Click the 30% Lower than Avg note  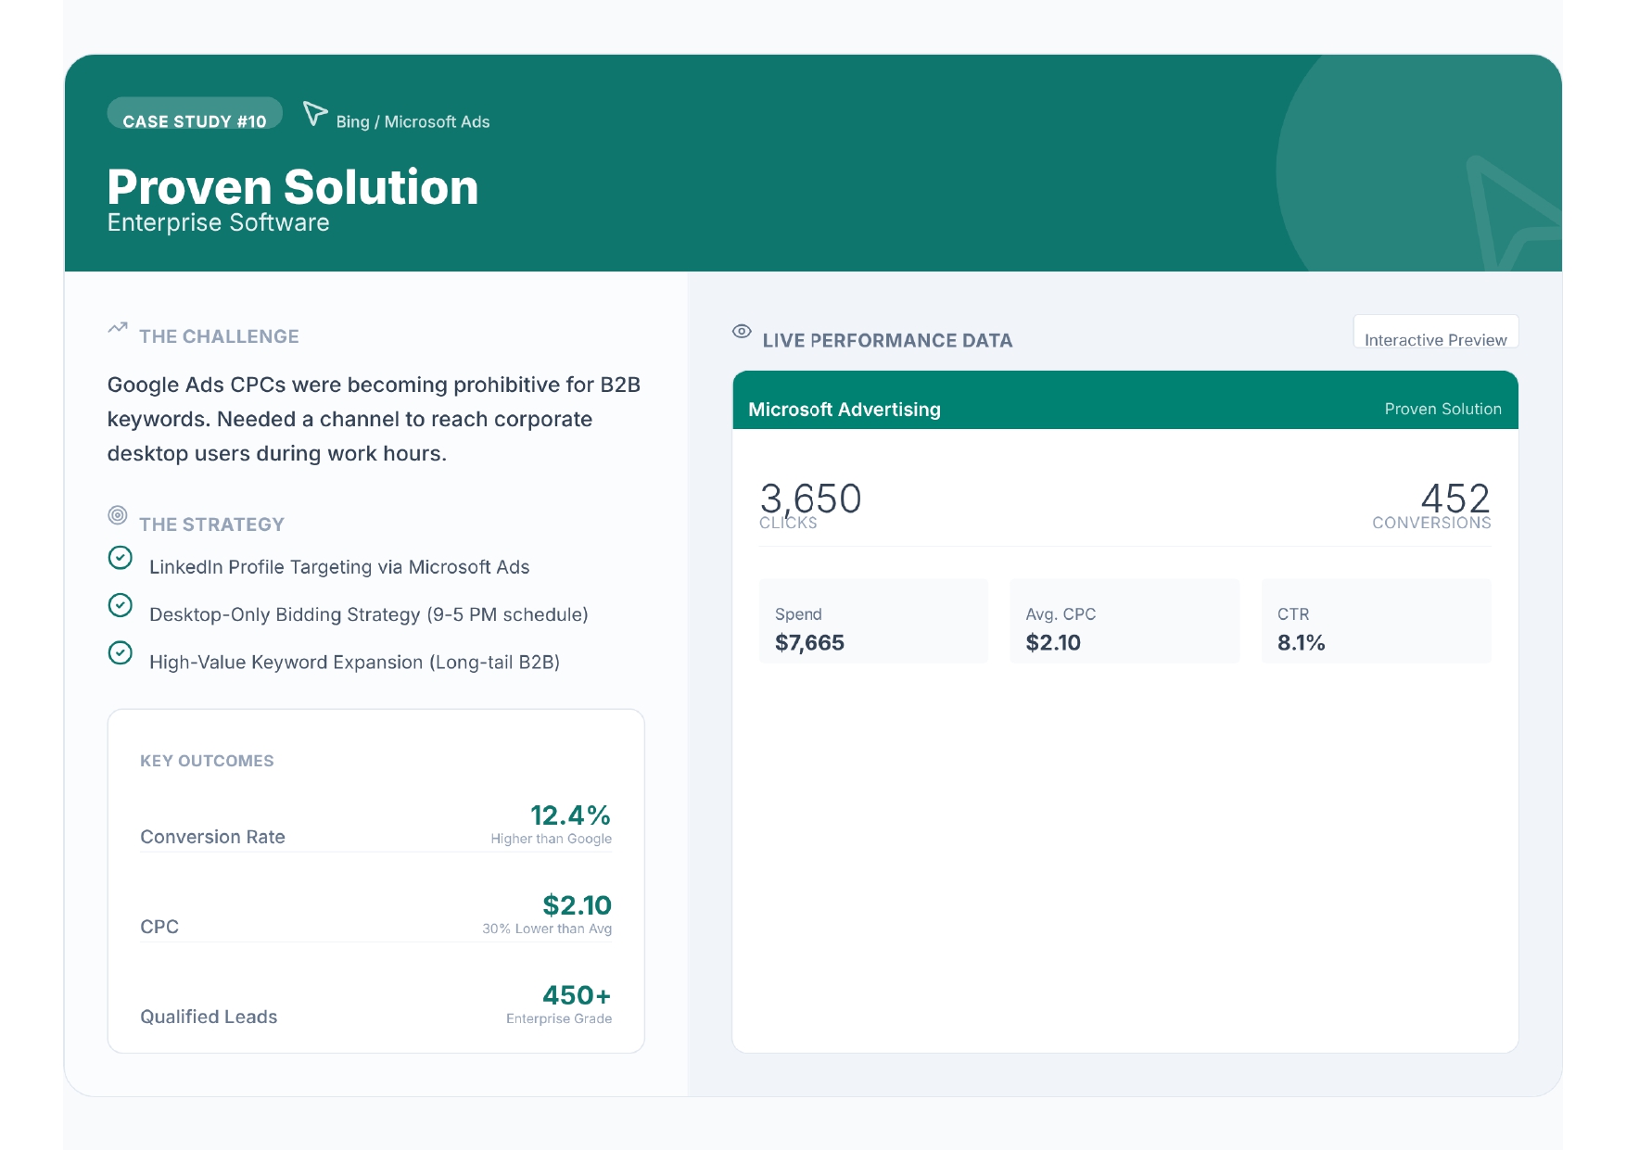point(547,929)
